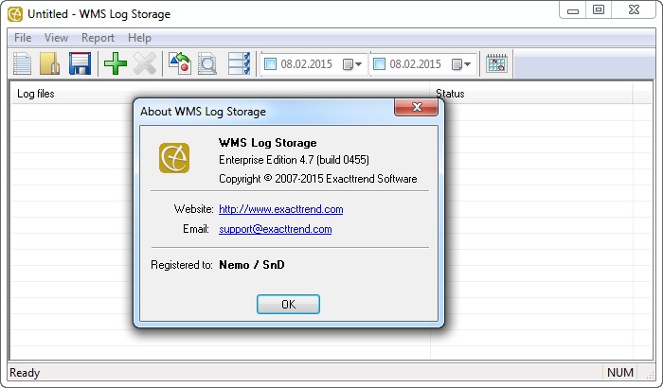Click the Ready status bar text
Viewport: 663px width, 388px height.
tap(25, 372)
